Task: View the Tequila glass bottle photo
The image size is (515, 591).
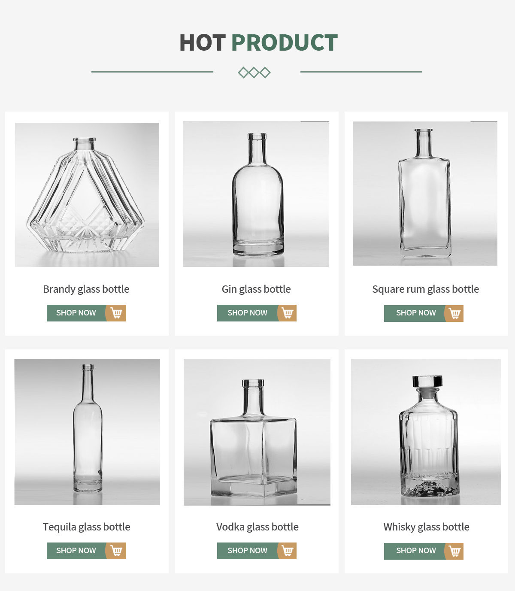Action: coord(87,432)
